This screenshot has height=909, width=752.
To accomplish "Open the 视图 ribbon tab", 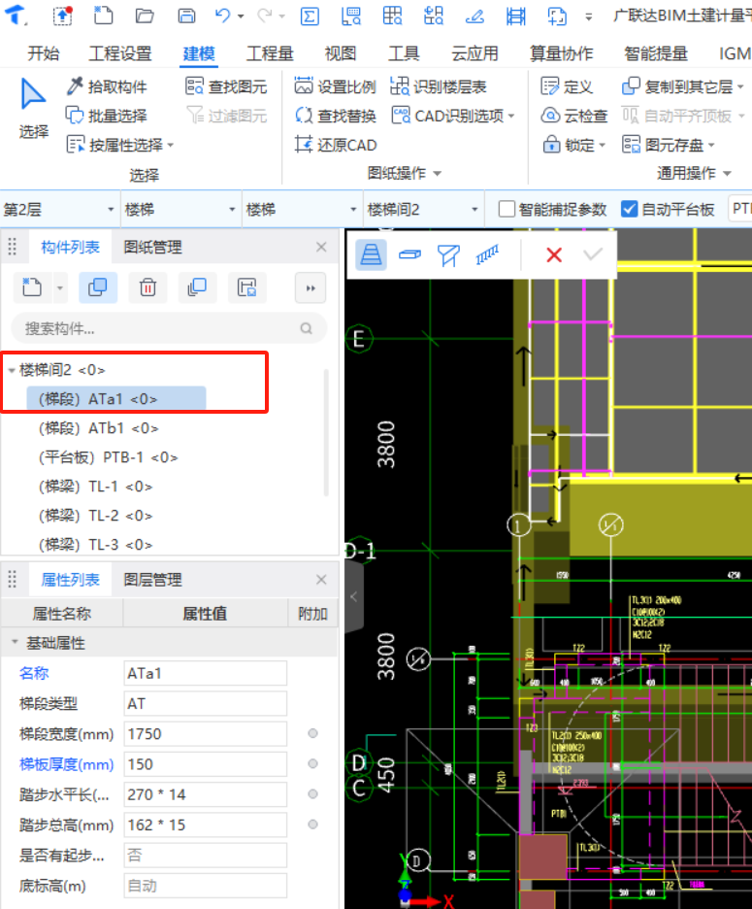I will click(341, 54).
